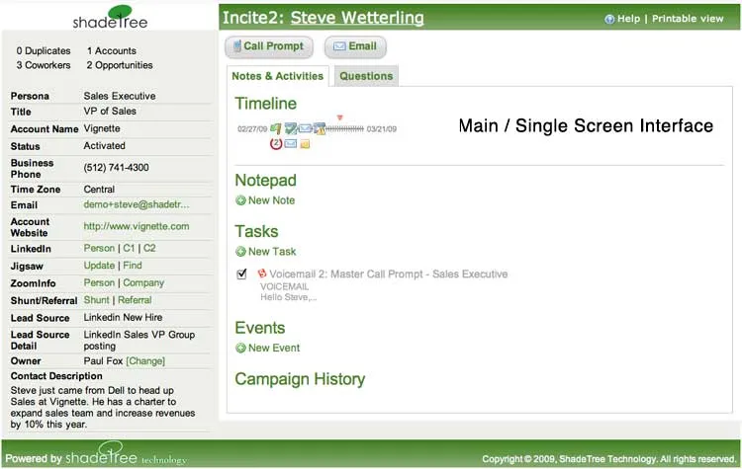Click the Persona value Sales Executive
This screenshot has height=469, width=742.
pos(120,96)
